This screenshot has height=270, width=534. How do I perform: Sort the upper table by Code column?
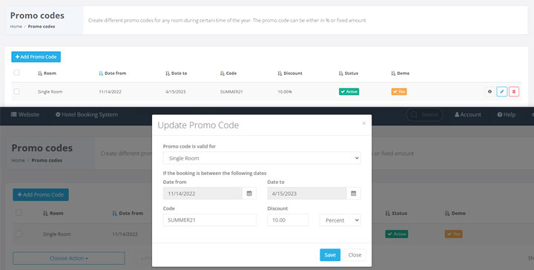click(228, 73)
